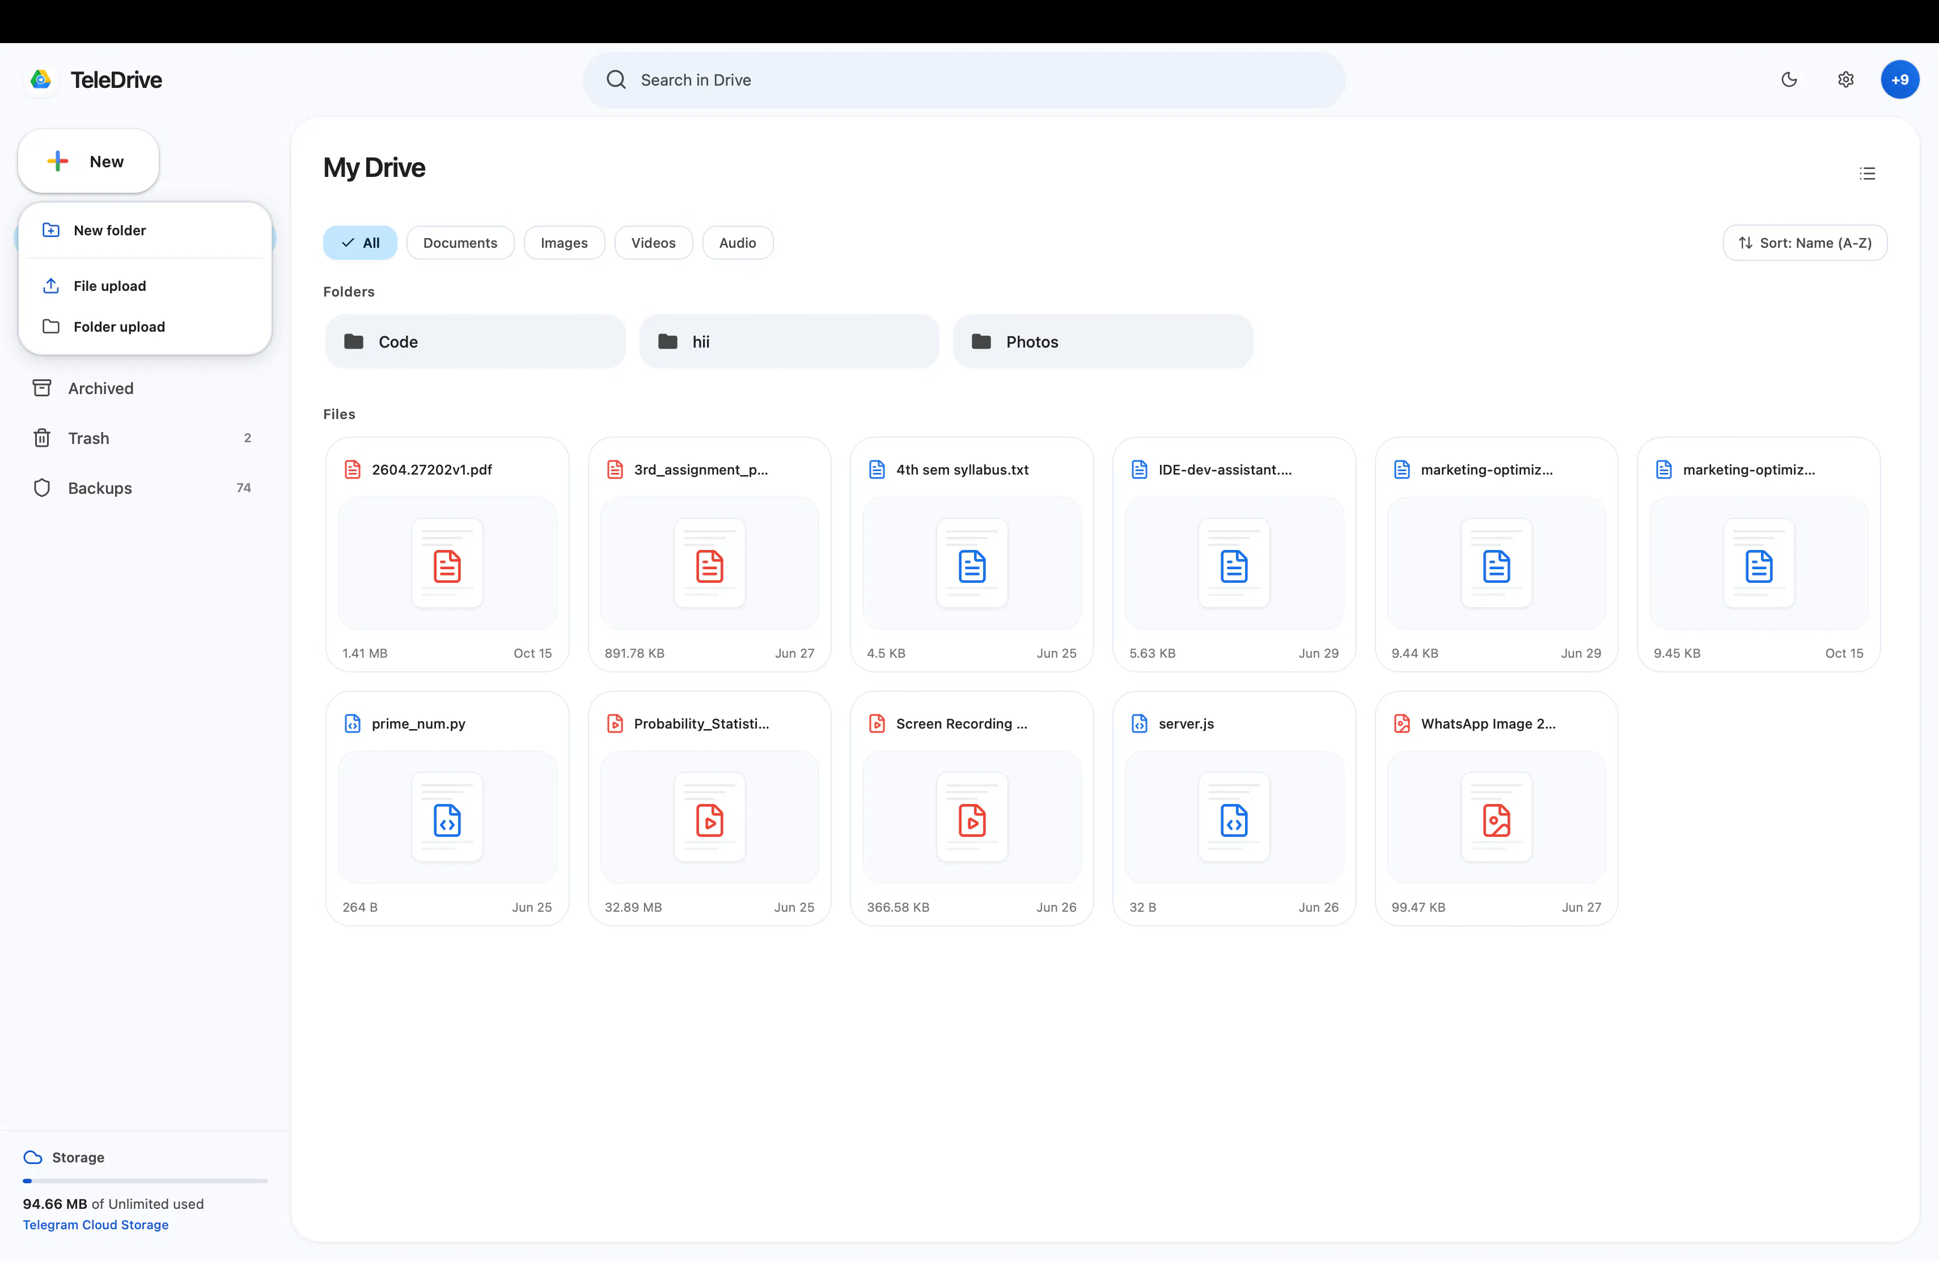The width and height of the screenshot is (1939, 1261).
Task: Click the Backups shield icon
Action: pyautogui.click(x=41, y=488)
